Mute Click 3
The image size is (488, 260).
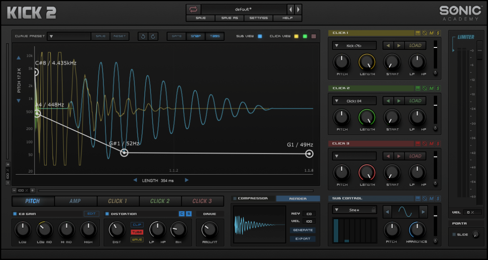431,144
